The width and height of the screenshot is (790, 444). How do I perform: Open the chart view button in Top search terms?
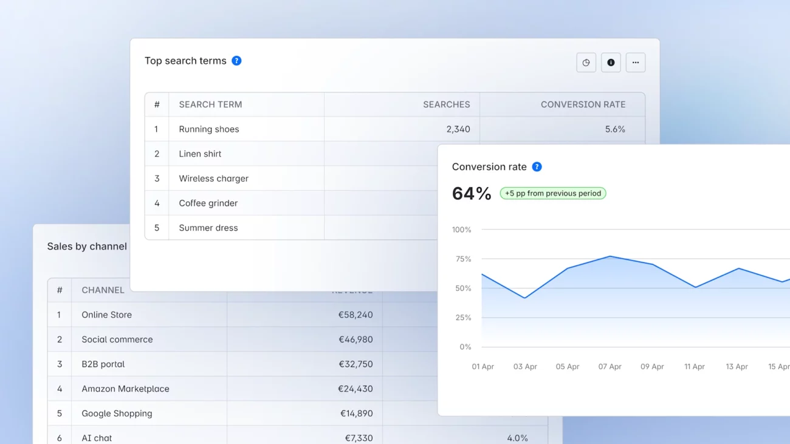586,63
